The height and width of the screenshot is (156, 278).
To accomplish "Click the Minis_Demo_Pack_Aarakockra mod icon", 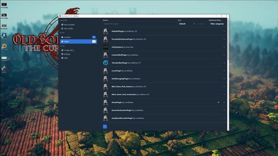I will [x=106, y=94].
